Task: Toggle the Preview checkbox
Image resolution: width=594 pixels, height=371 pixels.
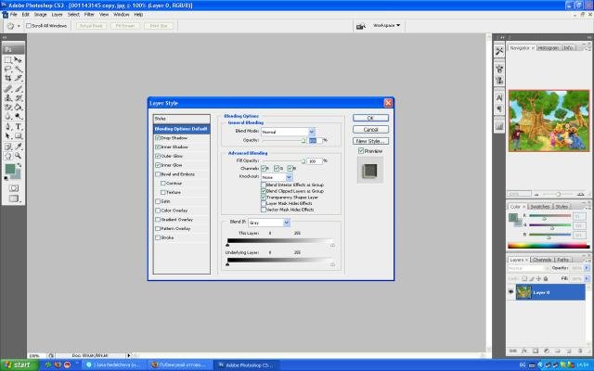Action: click(x=361, y=150)
